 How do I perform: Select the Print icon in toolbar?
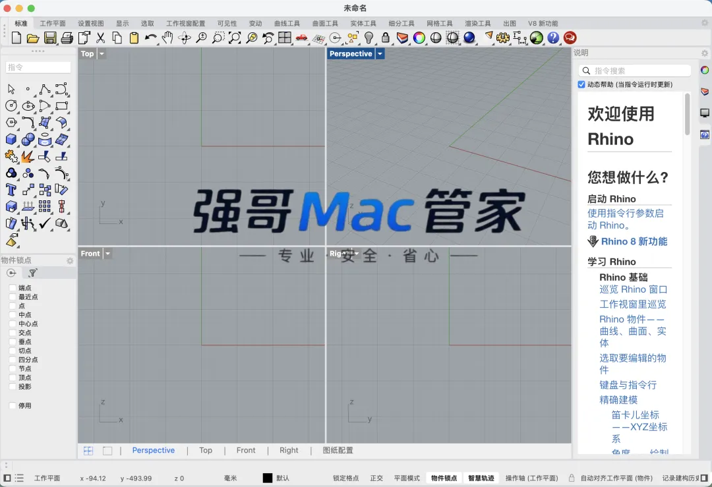(67, 38)
